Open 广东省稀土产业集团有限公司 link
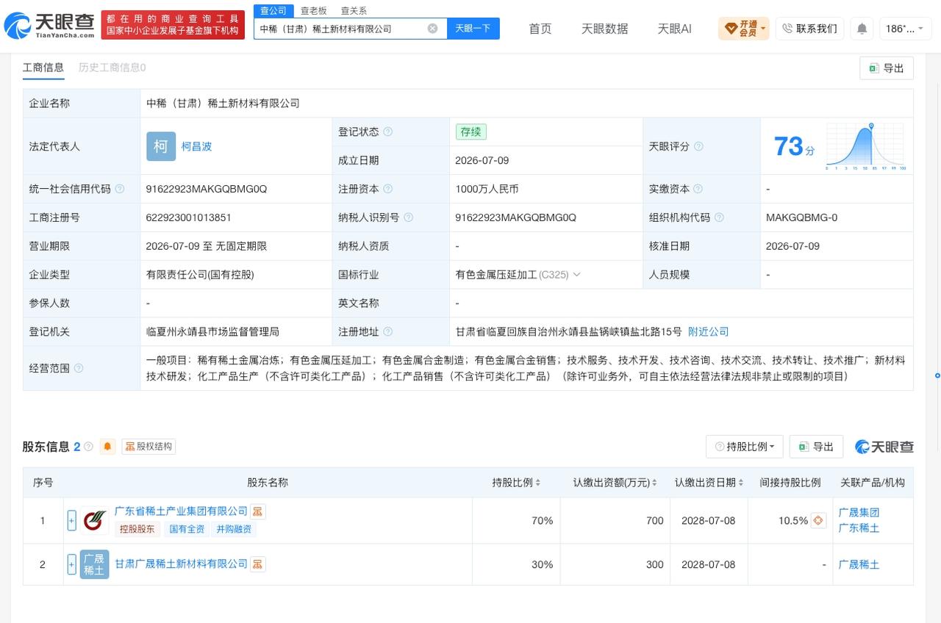This screenshot has height=623, width=941. 181,511
